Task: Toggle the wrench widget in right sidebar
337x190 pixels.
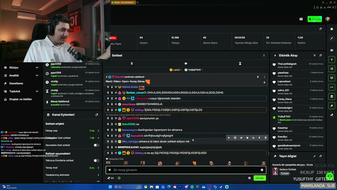Action: click(332, 106)
